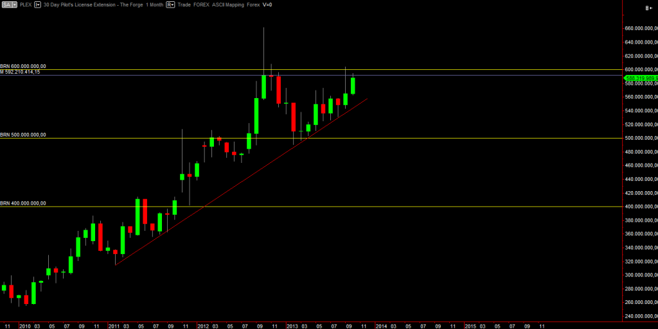
Task: Click the 460.000.000 price axis label
Action: pyautogui.click(x=641, y=165)
